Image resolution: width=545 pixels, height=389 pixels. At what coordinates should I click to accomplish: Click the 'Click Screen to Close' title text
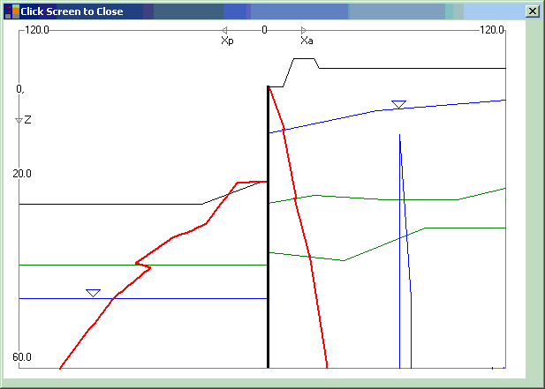[x=72, y=11]
